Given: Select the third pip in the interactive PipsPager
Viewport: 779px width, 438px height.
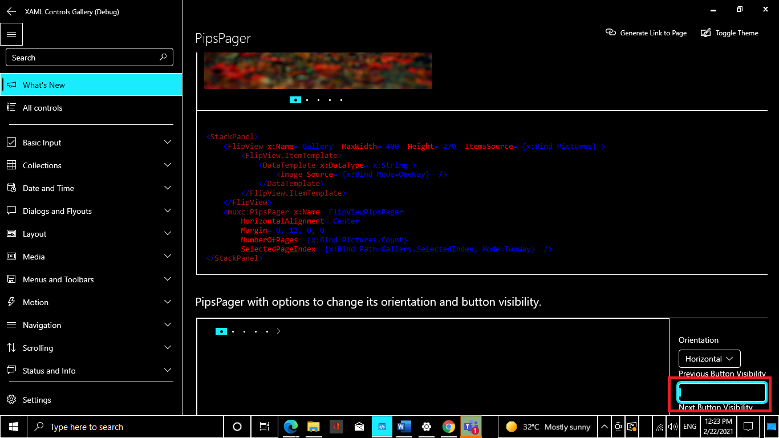Looking at the screenshot, I should (x=244, y=331).
